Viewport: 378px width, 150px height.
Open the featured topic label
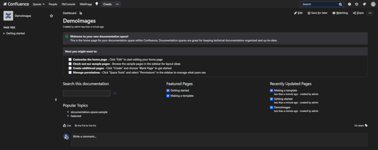[x=76, y=116]
